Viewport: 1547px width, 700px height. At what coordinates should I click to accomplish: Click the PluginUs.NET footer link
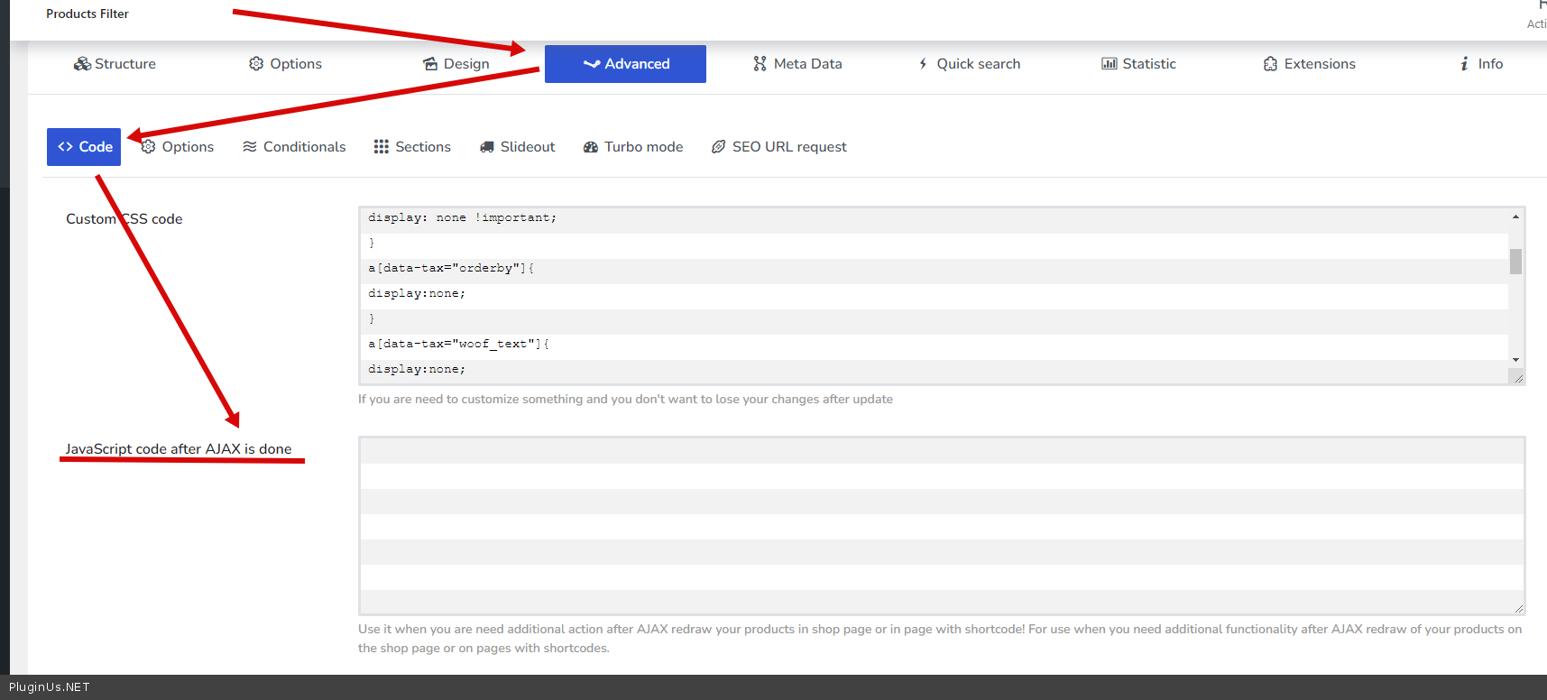(x=50, y=687)
